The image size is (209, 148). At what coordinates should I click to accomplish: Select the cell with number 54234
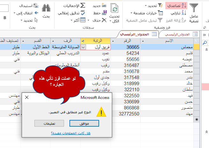pyautogui.click(x=126, y=53)
